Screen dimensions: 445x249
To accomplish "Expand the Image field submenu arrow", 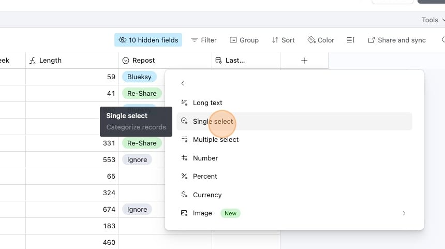I will point(404,213).
